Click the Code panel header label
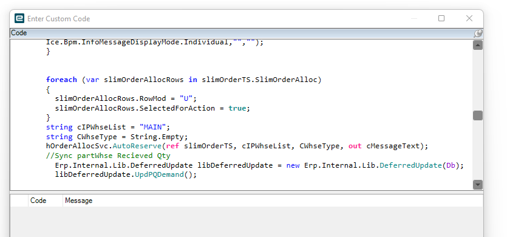The height and width of the screenshot is (237, 507). pos(19,33)
